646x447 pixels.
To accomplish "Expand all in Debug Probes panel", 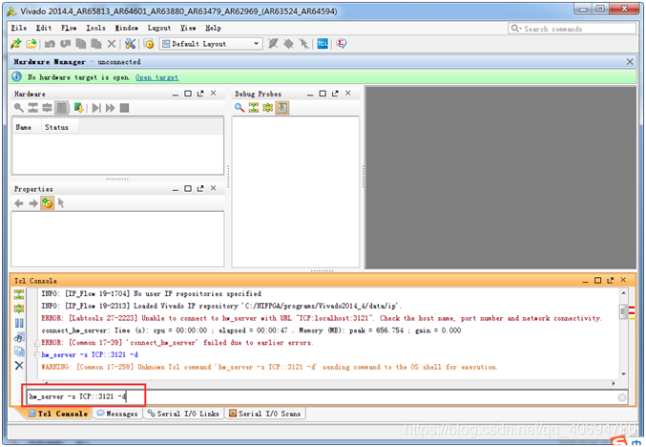I will [268, 108].
